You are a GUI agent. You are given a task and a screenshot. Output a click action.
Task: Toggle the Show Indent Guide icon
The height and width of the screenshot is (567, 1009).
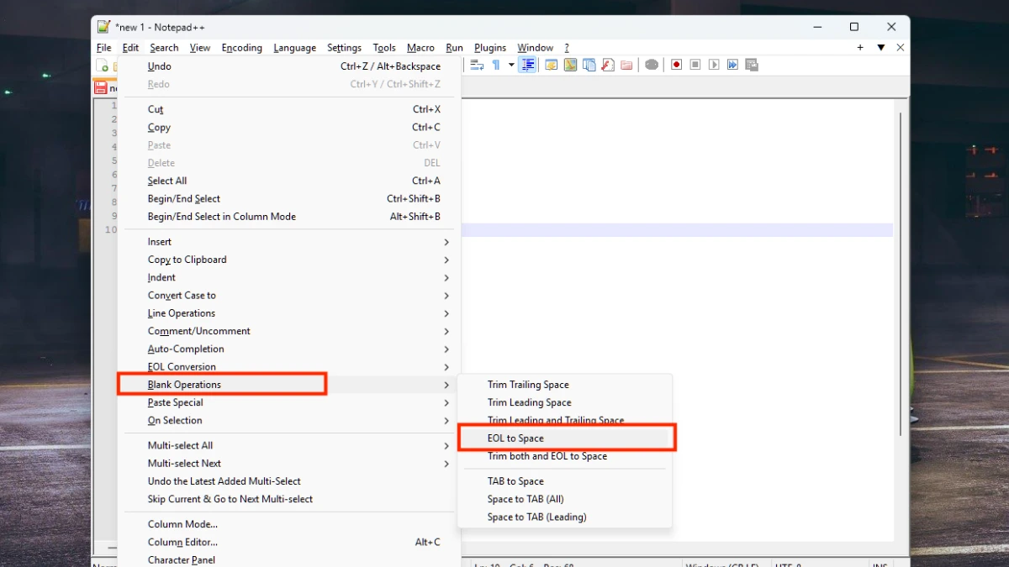tap(528, 65)
